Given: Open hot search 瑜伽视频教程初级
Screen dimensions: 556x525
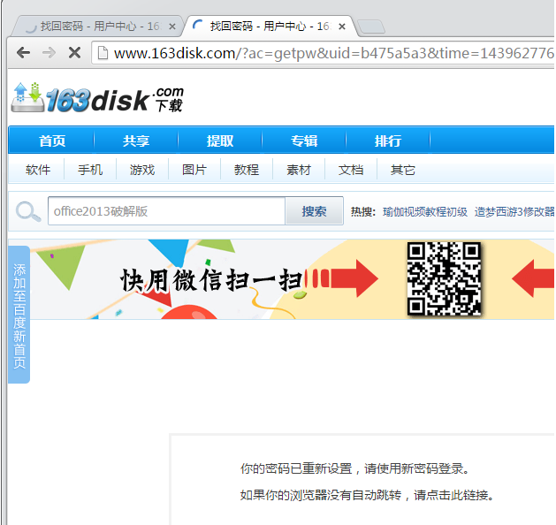Looking at the screenshot, I should (425, 212).
